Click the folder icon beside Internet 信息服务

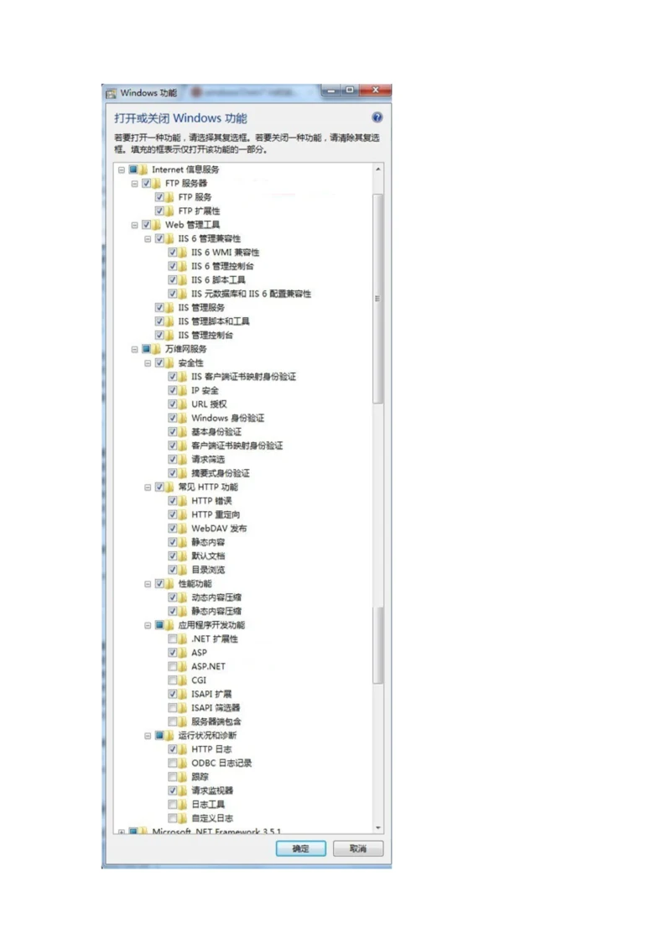[143, 169]
